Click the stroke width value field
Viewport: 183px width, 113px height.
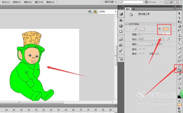tap(166, 34)
